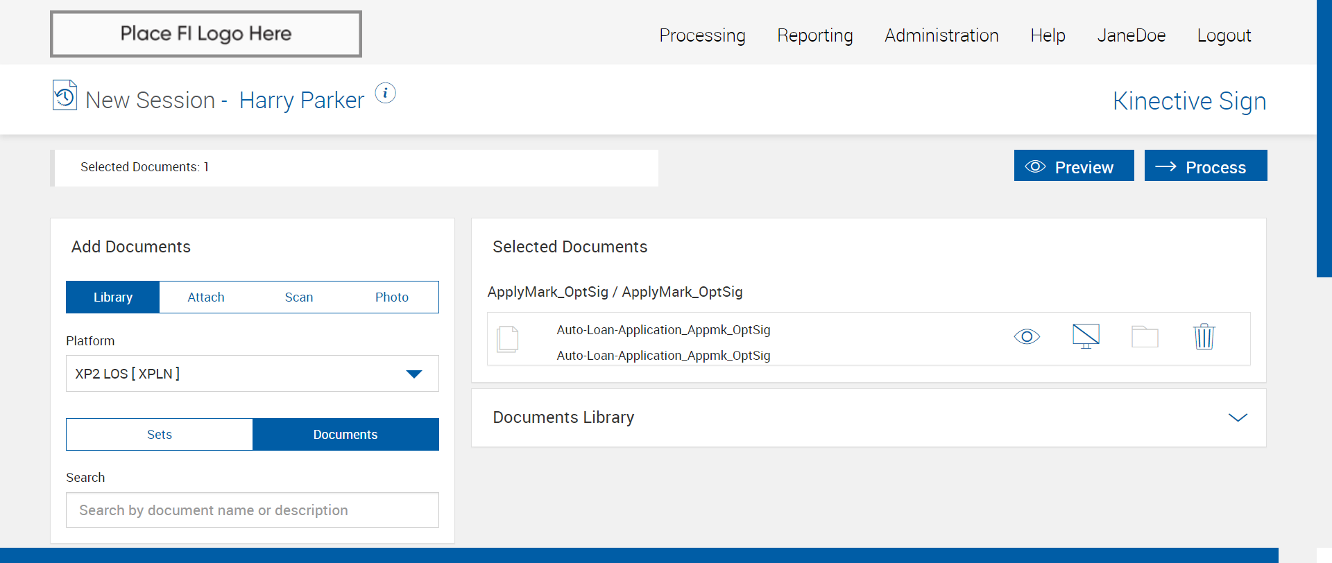1332x563 pixels.
Task: Switch to the Scan tab
Action: point(299,297)
